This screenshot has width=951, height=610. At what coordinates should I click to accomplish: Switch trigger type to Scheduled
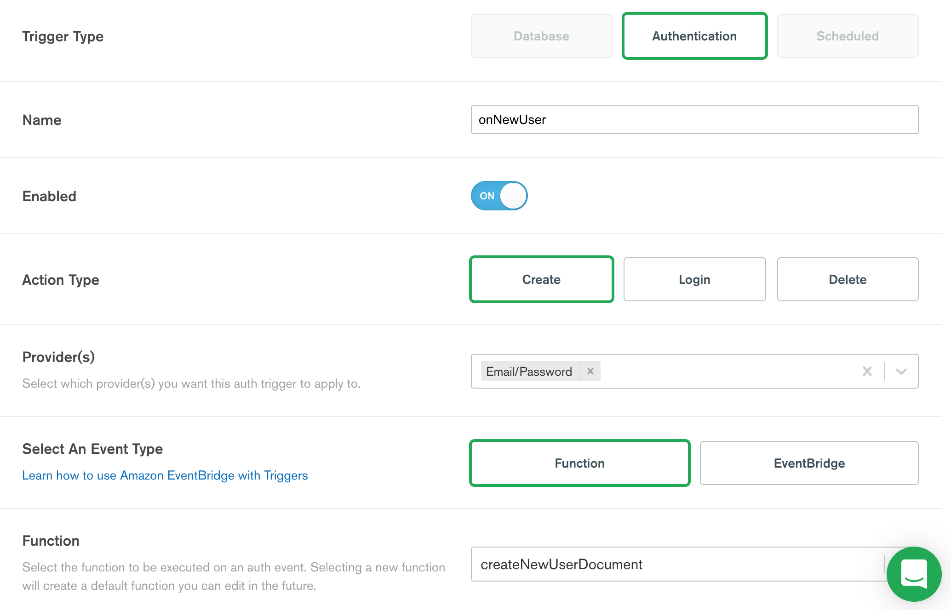tap(848, 36)
